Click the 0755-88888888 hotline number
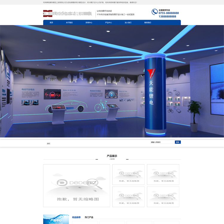The image size is (224, 224). click(169, 13)
